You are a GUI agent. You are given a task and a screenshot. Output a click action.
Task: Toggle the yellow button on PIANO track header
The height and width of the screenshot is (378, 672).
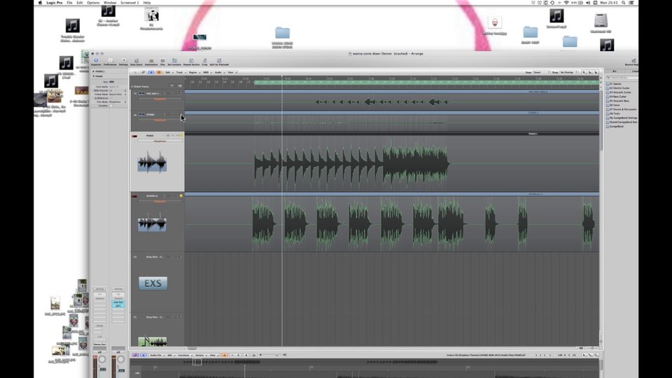(181, 135)
